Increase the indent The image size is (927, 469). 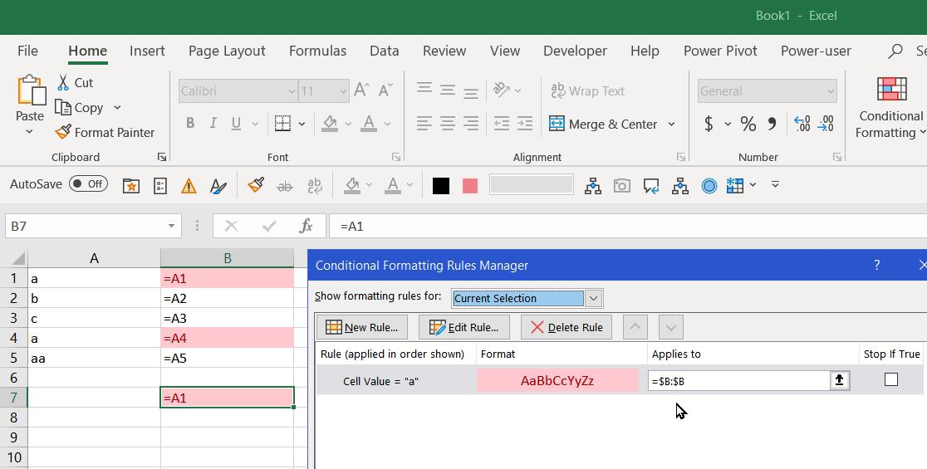click(525, 124)
